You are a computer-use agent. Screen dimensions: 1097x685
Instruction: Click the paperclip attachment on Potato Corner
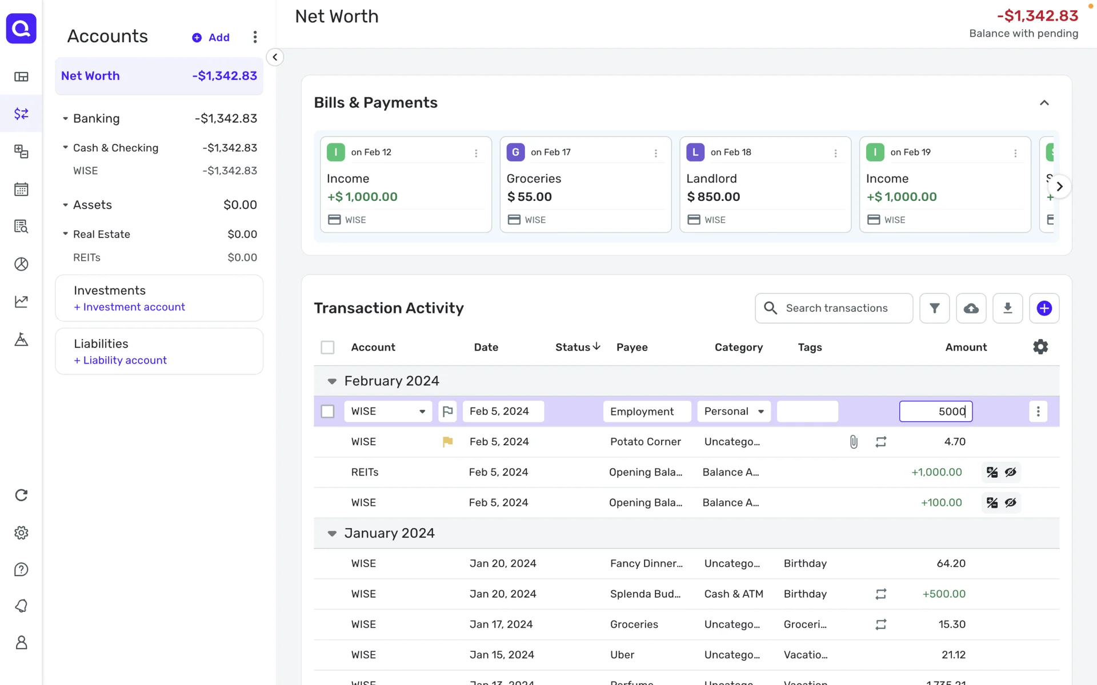[854, 442]
